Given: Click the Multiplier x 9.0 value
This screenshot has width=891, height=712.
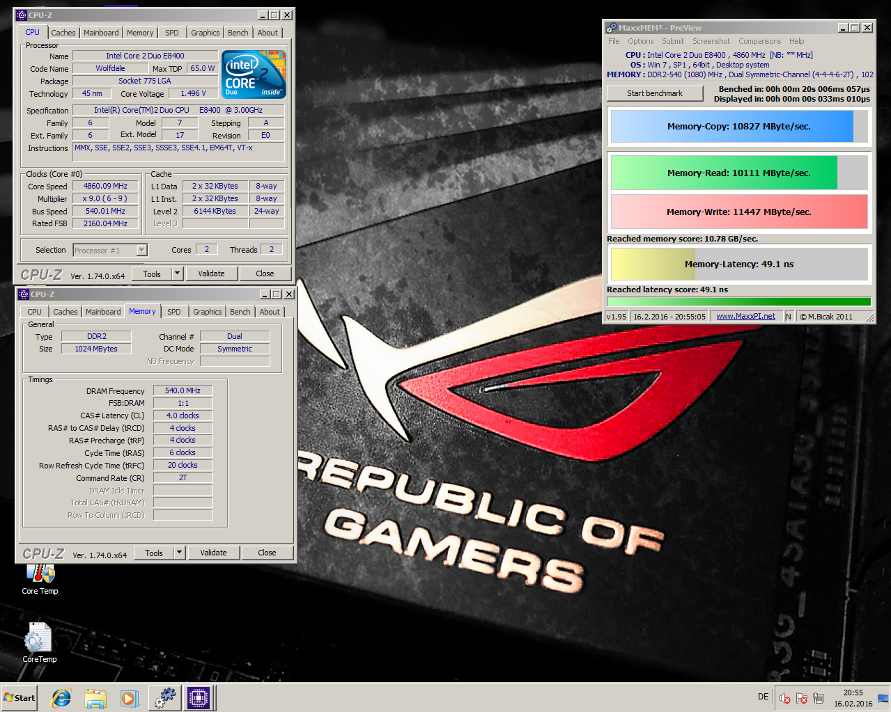Looking at the screenshot, I should (x=105, y=198).
